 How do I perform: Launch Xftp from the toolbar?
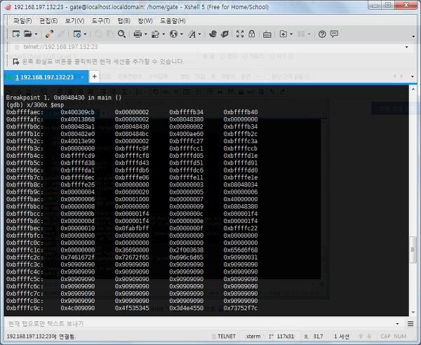click(213, 34)
